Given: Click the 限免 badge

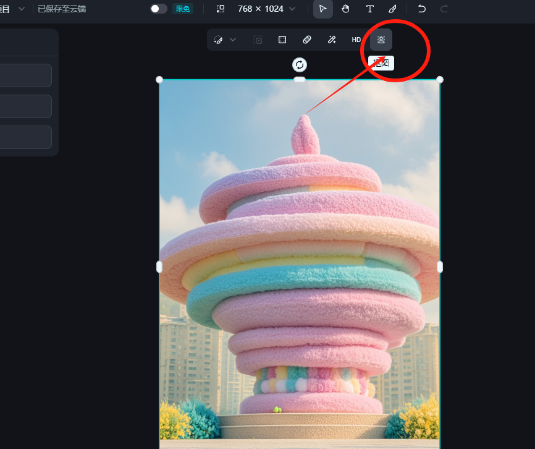Looking at the screenshot, I should click(x=183, y=9).
